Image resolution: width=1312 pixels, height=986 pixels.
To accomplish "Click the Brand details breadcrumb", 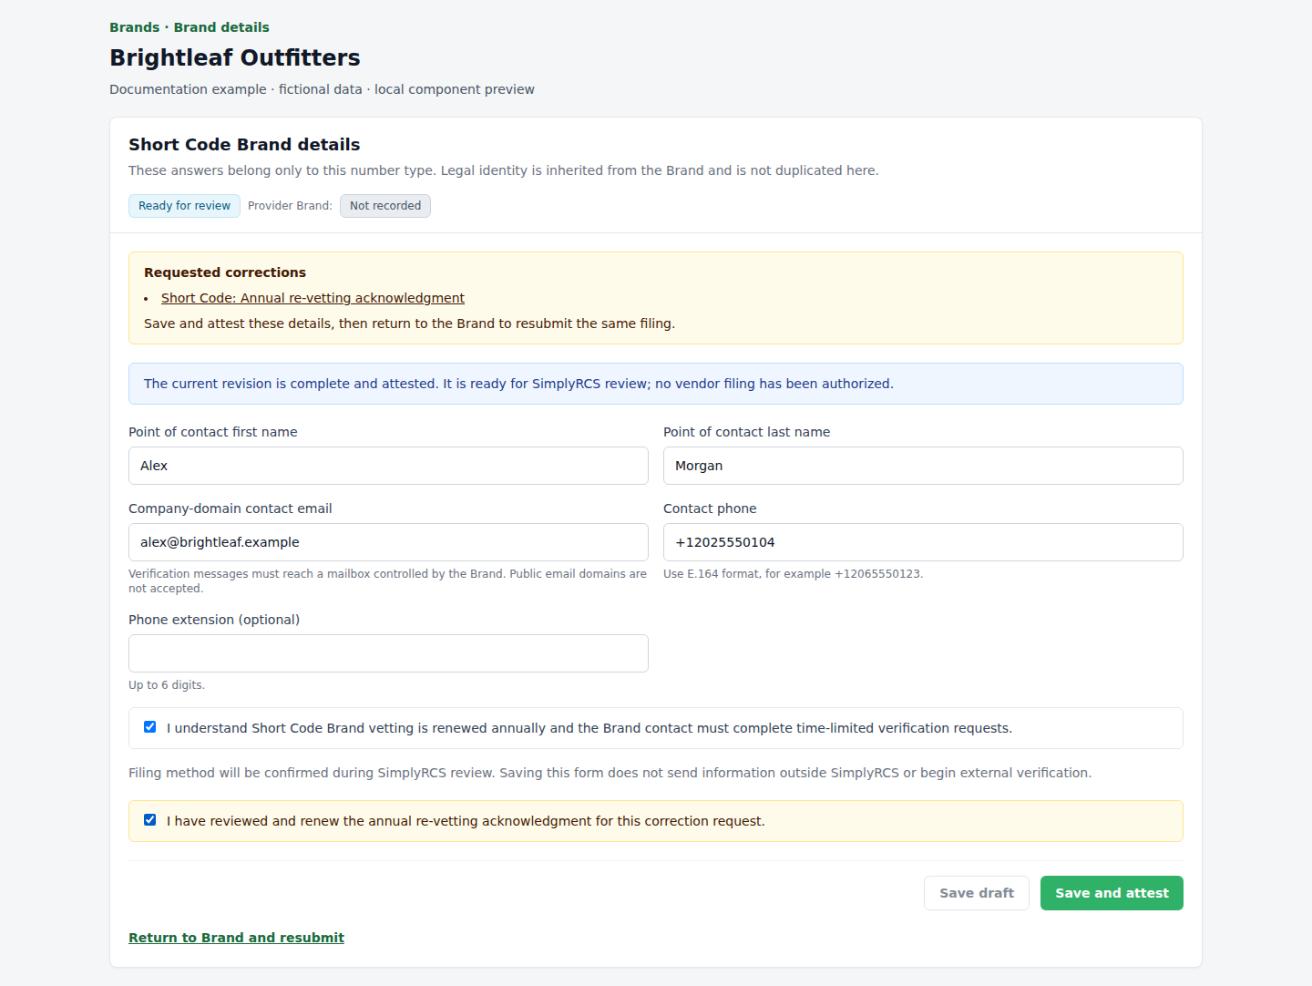I will (x=221, y=27).
